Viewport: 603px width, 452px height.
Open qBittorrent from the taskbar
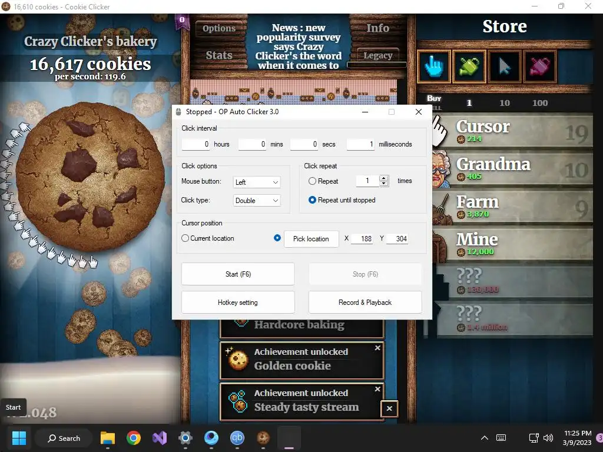[237, 438]
